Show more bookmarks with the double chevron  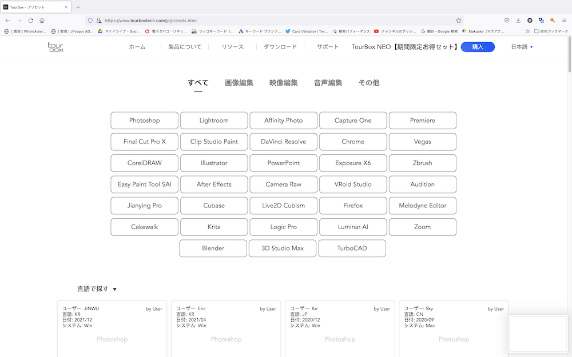(x=527, y=31)
